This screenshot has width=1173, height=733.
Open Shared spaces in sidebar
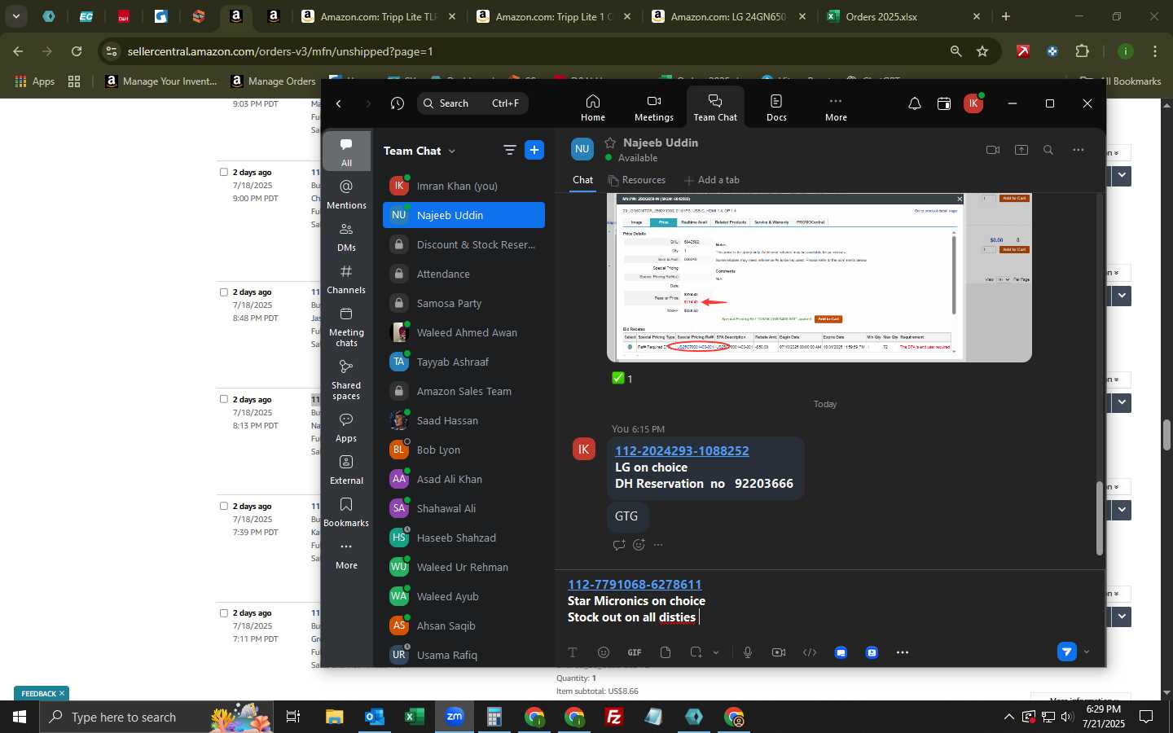346,380
